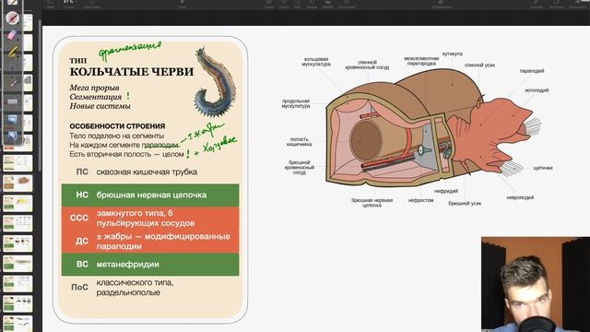Click diagram label невроподий
Screen dimensions: 590x332
coord(520,197)
